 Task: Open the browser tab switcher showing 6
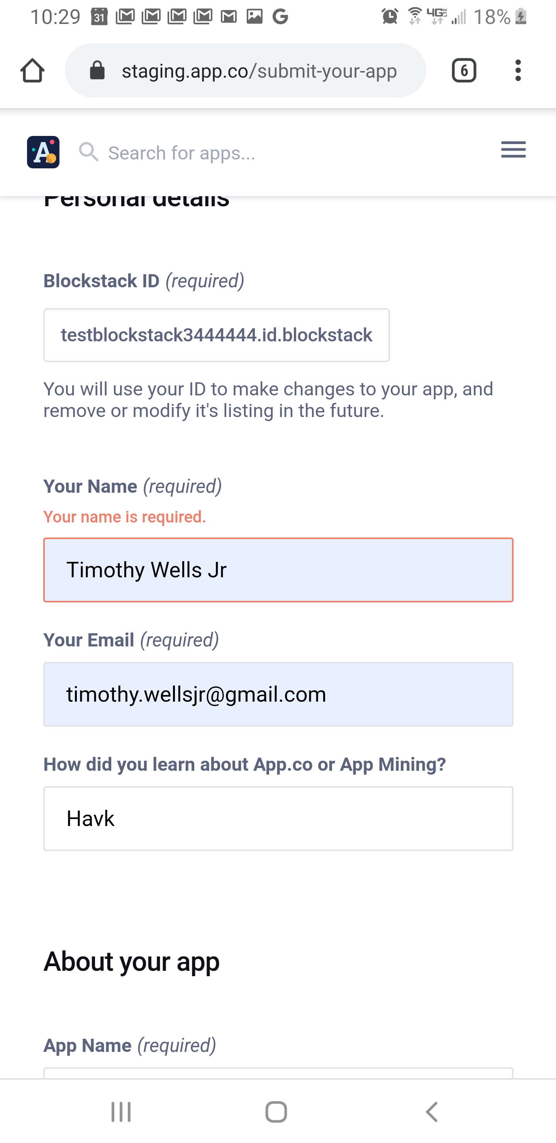[464, 70]
